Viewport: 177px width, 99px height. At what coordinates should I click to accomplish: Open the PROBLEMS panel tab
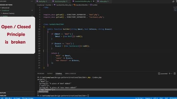41,73
